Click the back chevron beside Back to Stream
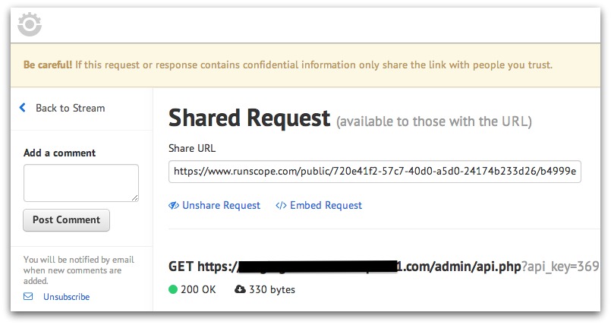 (x=23, y=108)
